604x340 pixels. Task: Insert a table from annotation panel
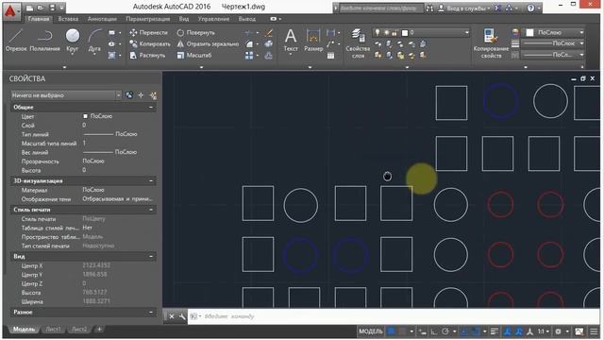pyautogui.click(x=330, y=56)
